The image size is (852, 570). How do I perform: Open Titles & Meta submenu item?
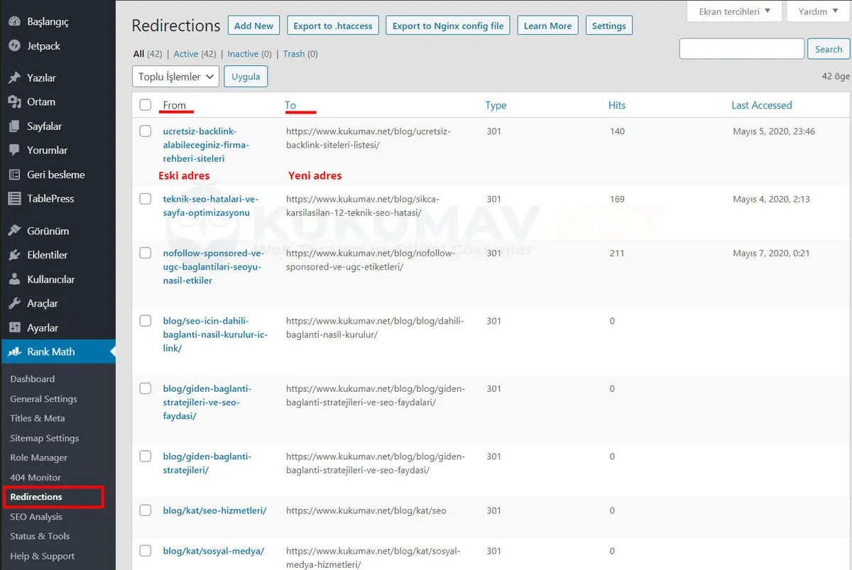[x=38, y=418]
